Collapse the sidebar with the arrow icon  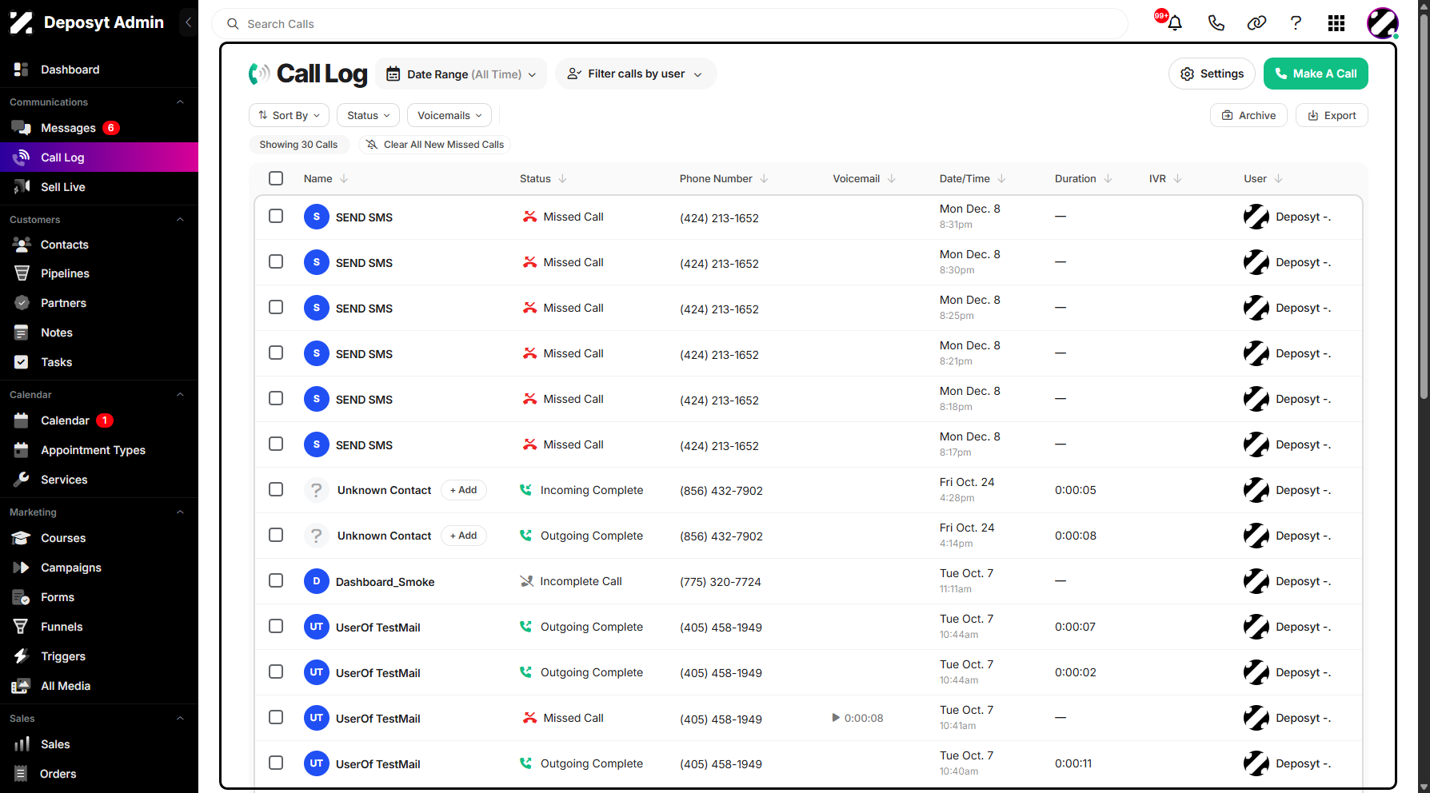pos(188,22)
